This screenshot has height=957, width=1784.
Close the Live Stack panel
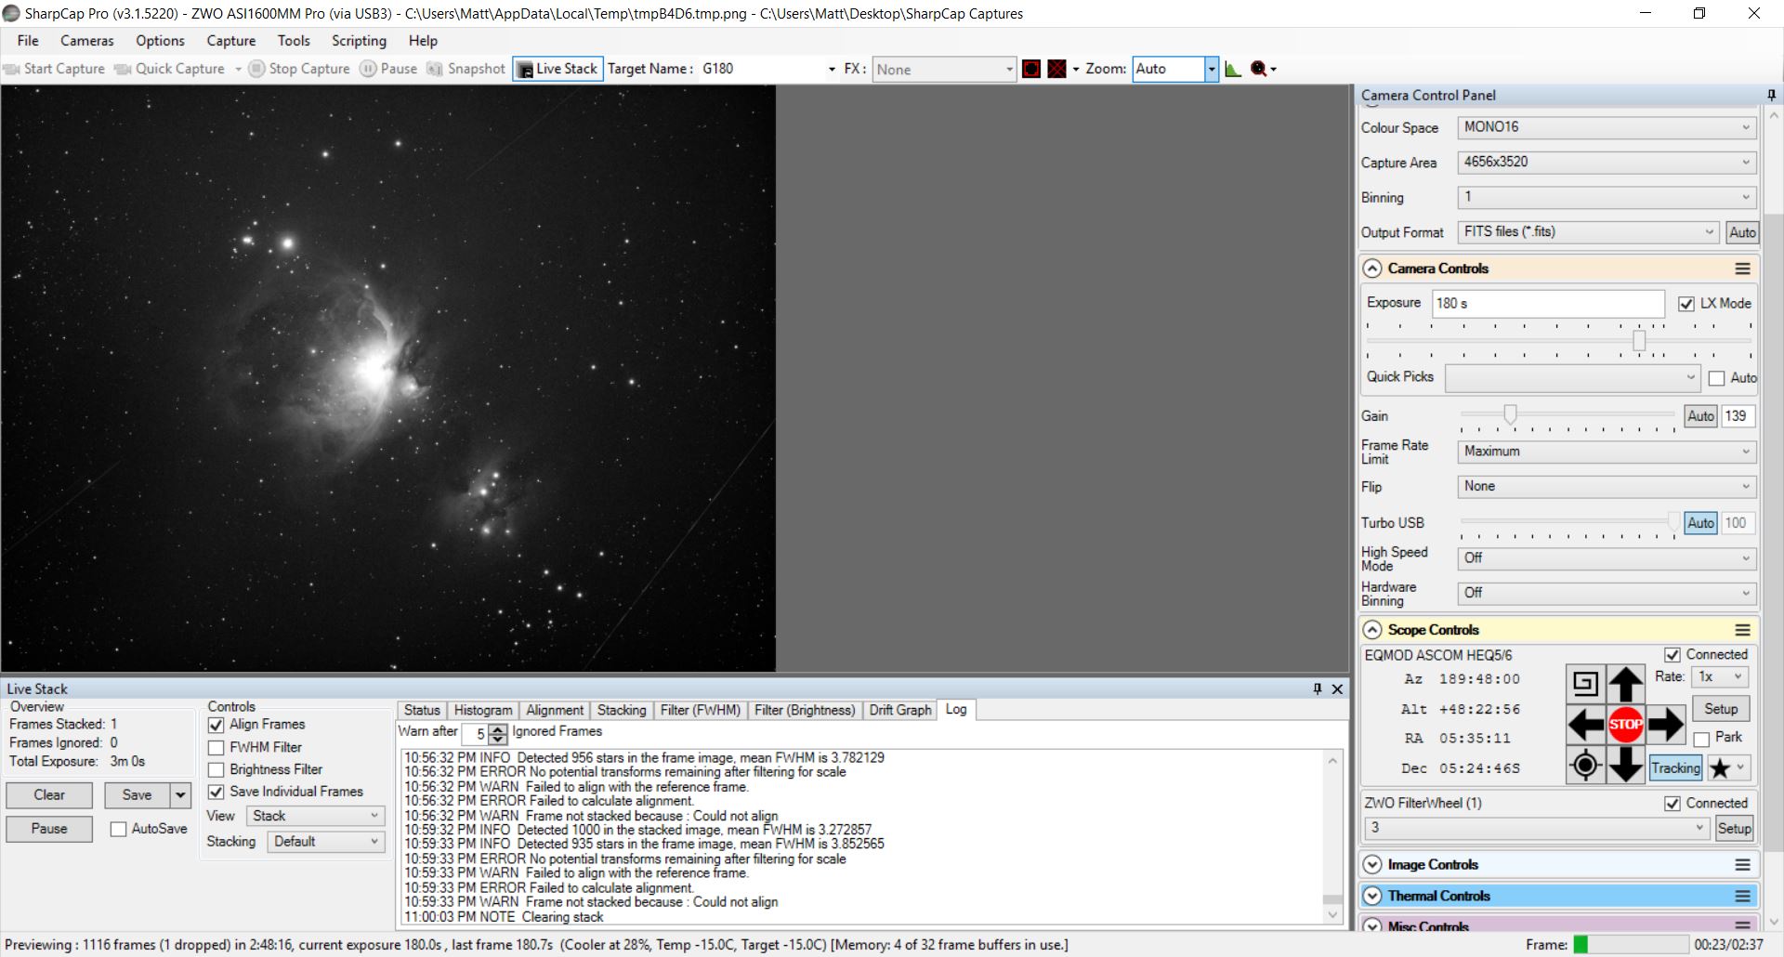(x=1337, y=688)
